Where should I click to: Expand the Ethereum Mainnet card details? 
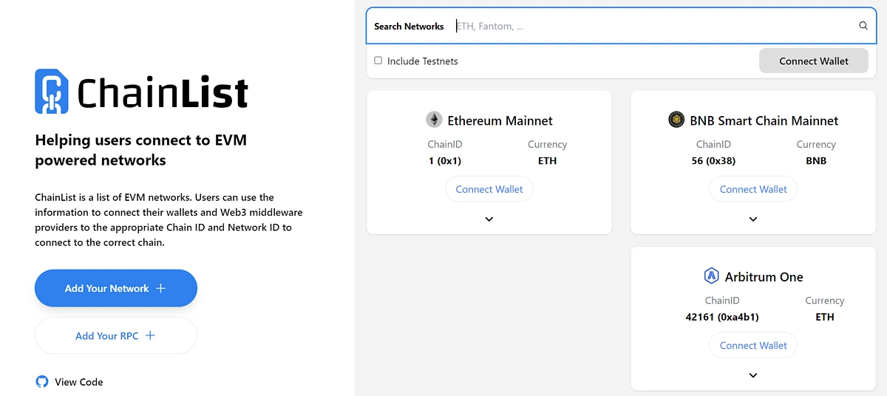489,219
